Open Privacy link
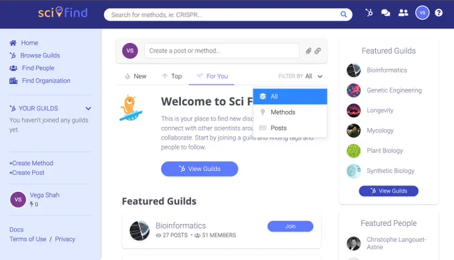 65,239
